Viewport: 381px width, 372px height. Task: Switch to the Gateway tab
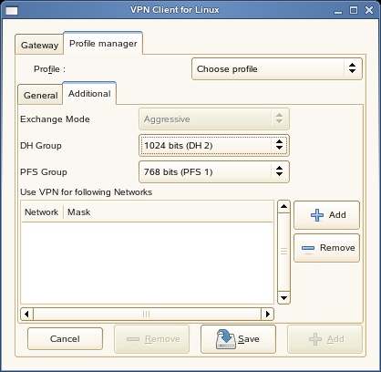(39, 45)
